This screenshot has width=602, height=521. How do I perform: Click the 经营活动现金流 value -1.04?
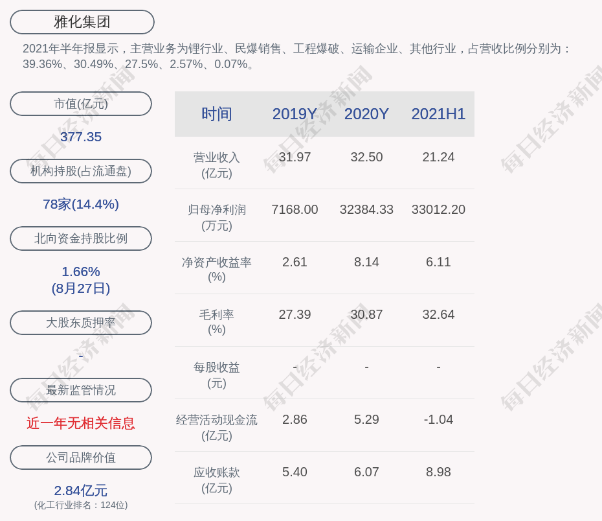click(438, 419)
